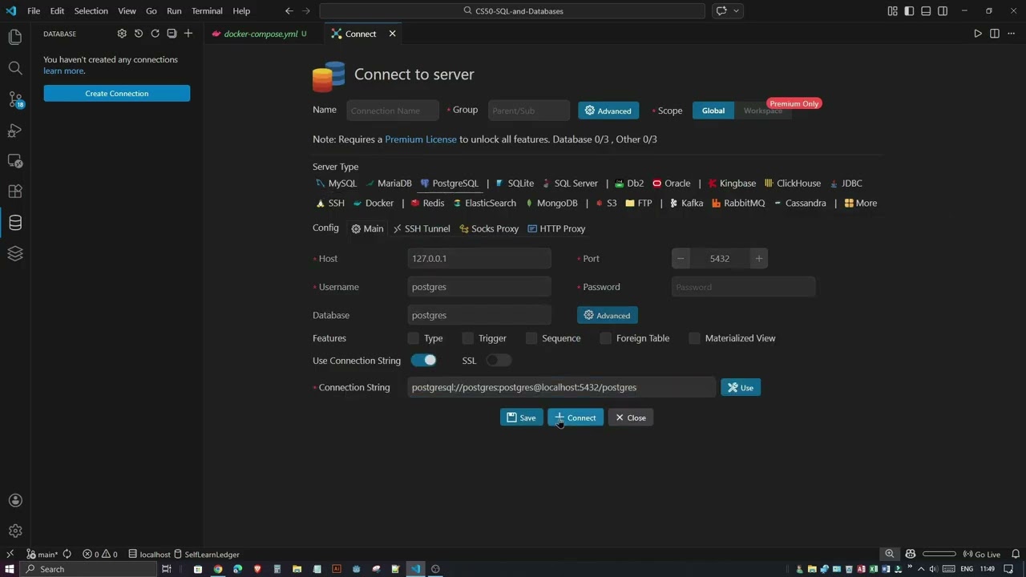1026x577 pixels.
Task: Turn off Use Connection String switch
Action: point(424,361)
